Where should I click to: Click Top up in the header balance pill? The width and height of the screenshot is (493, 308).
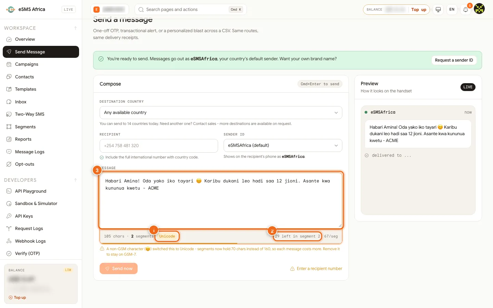pos(419,10)
